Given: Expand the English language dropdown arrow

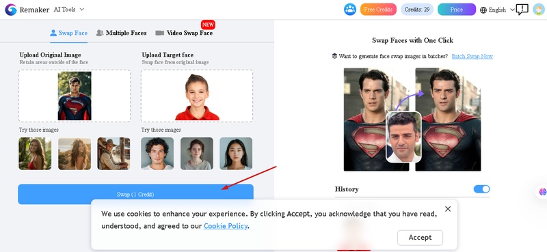Looking at the screenshot, I should point(512,10).
